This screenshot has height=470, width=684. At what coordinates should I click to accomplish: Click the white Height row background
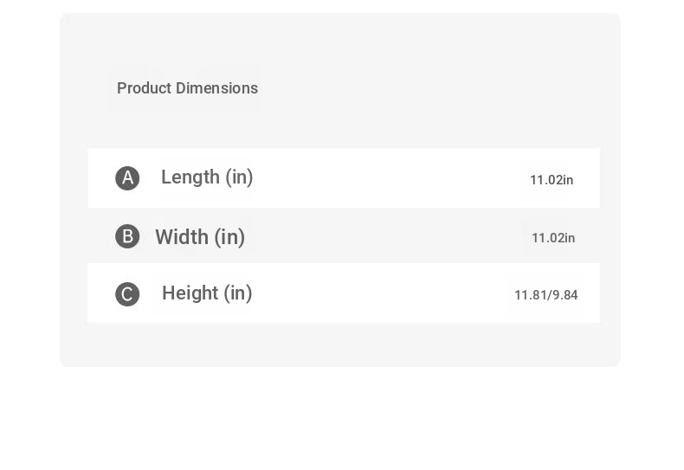[344, 293]
